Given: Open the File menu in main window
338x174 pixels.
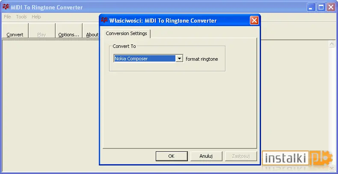Looking at the screenshot, I should pyautogui.click(x=7, y=17).
